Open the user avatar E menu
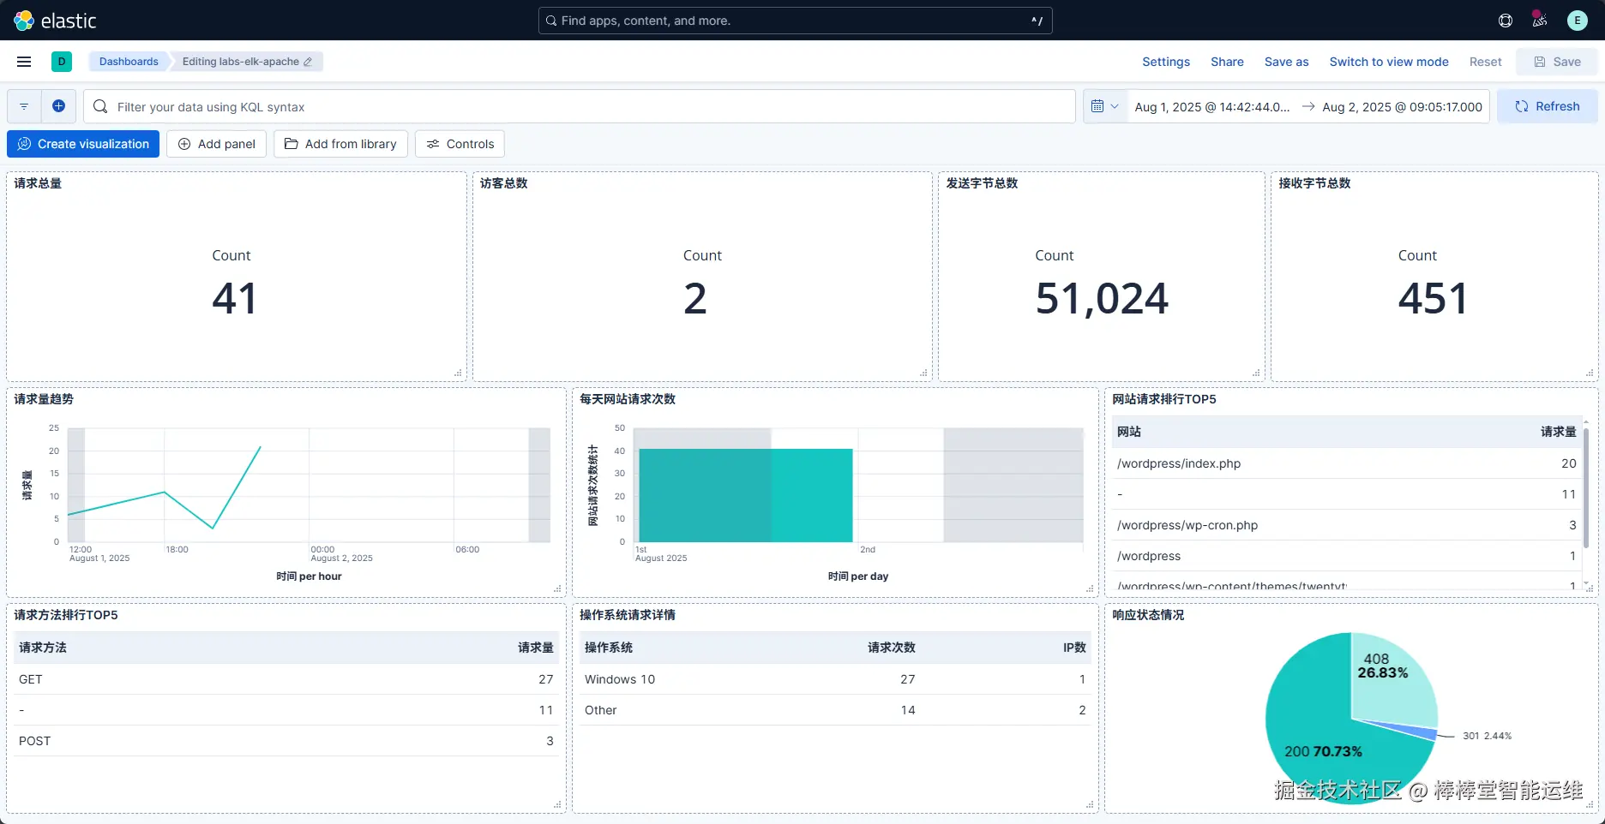The image size is (1605, 824). coord(1578,21)
